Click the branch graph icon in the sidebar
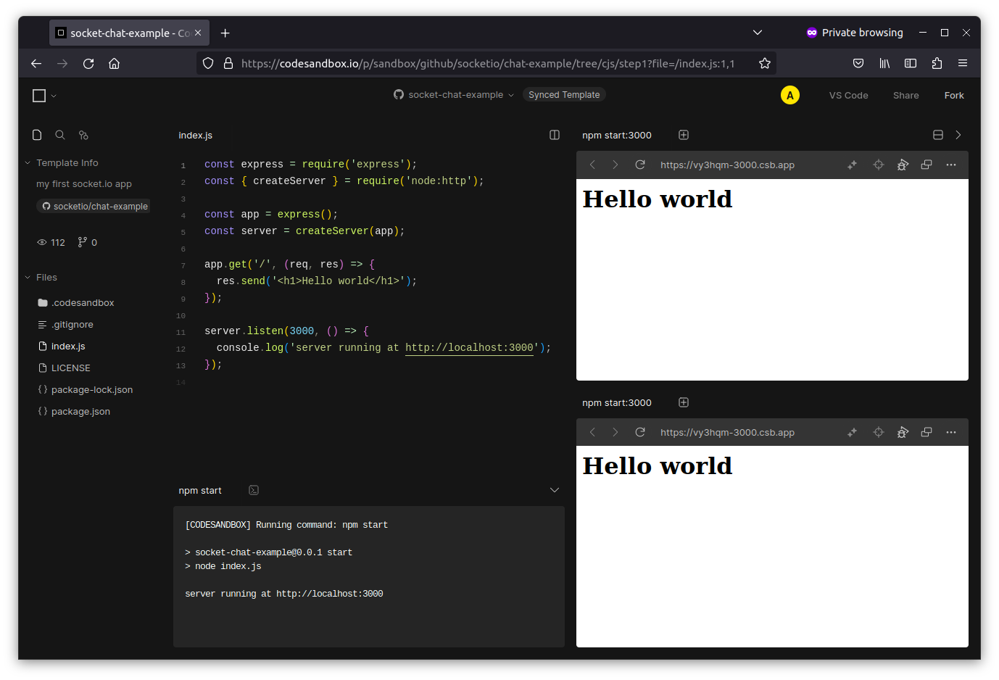The image size is (999, 680). (83, 135)
